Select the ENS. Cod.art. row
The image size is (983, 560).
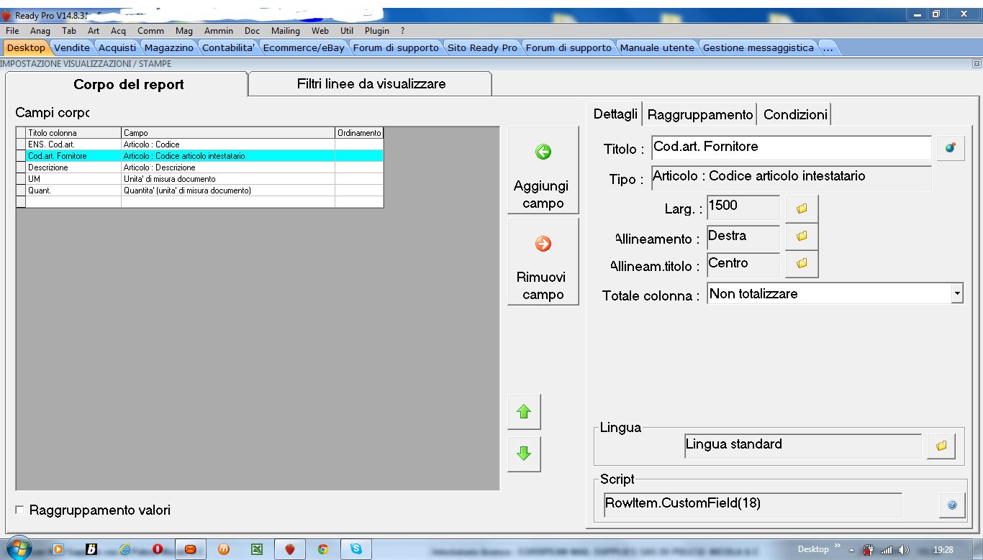point(199,144)
